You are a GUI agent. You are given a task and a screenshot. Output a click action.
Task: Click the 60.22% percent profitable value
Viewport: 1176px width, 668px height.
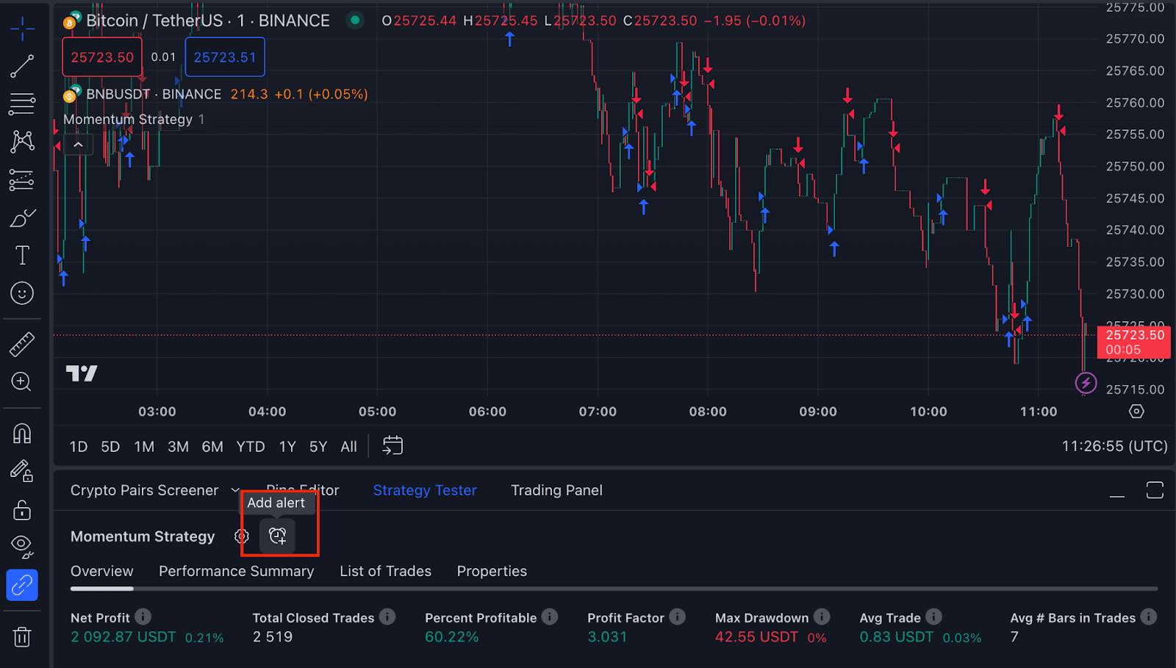tap(452, 637)
